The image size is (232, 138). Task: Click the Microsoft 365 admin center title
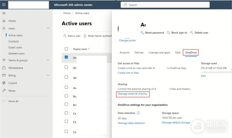(x=73, y=5)
